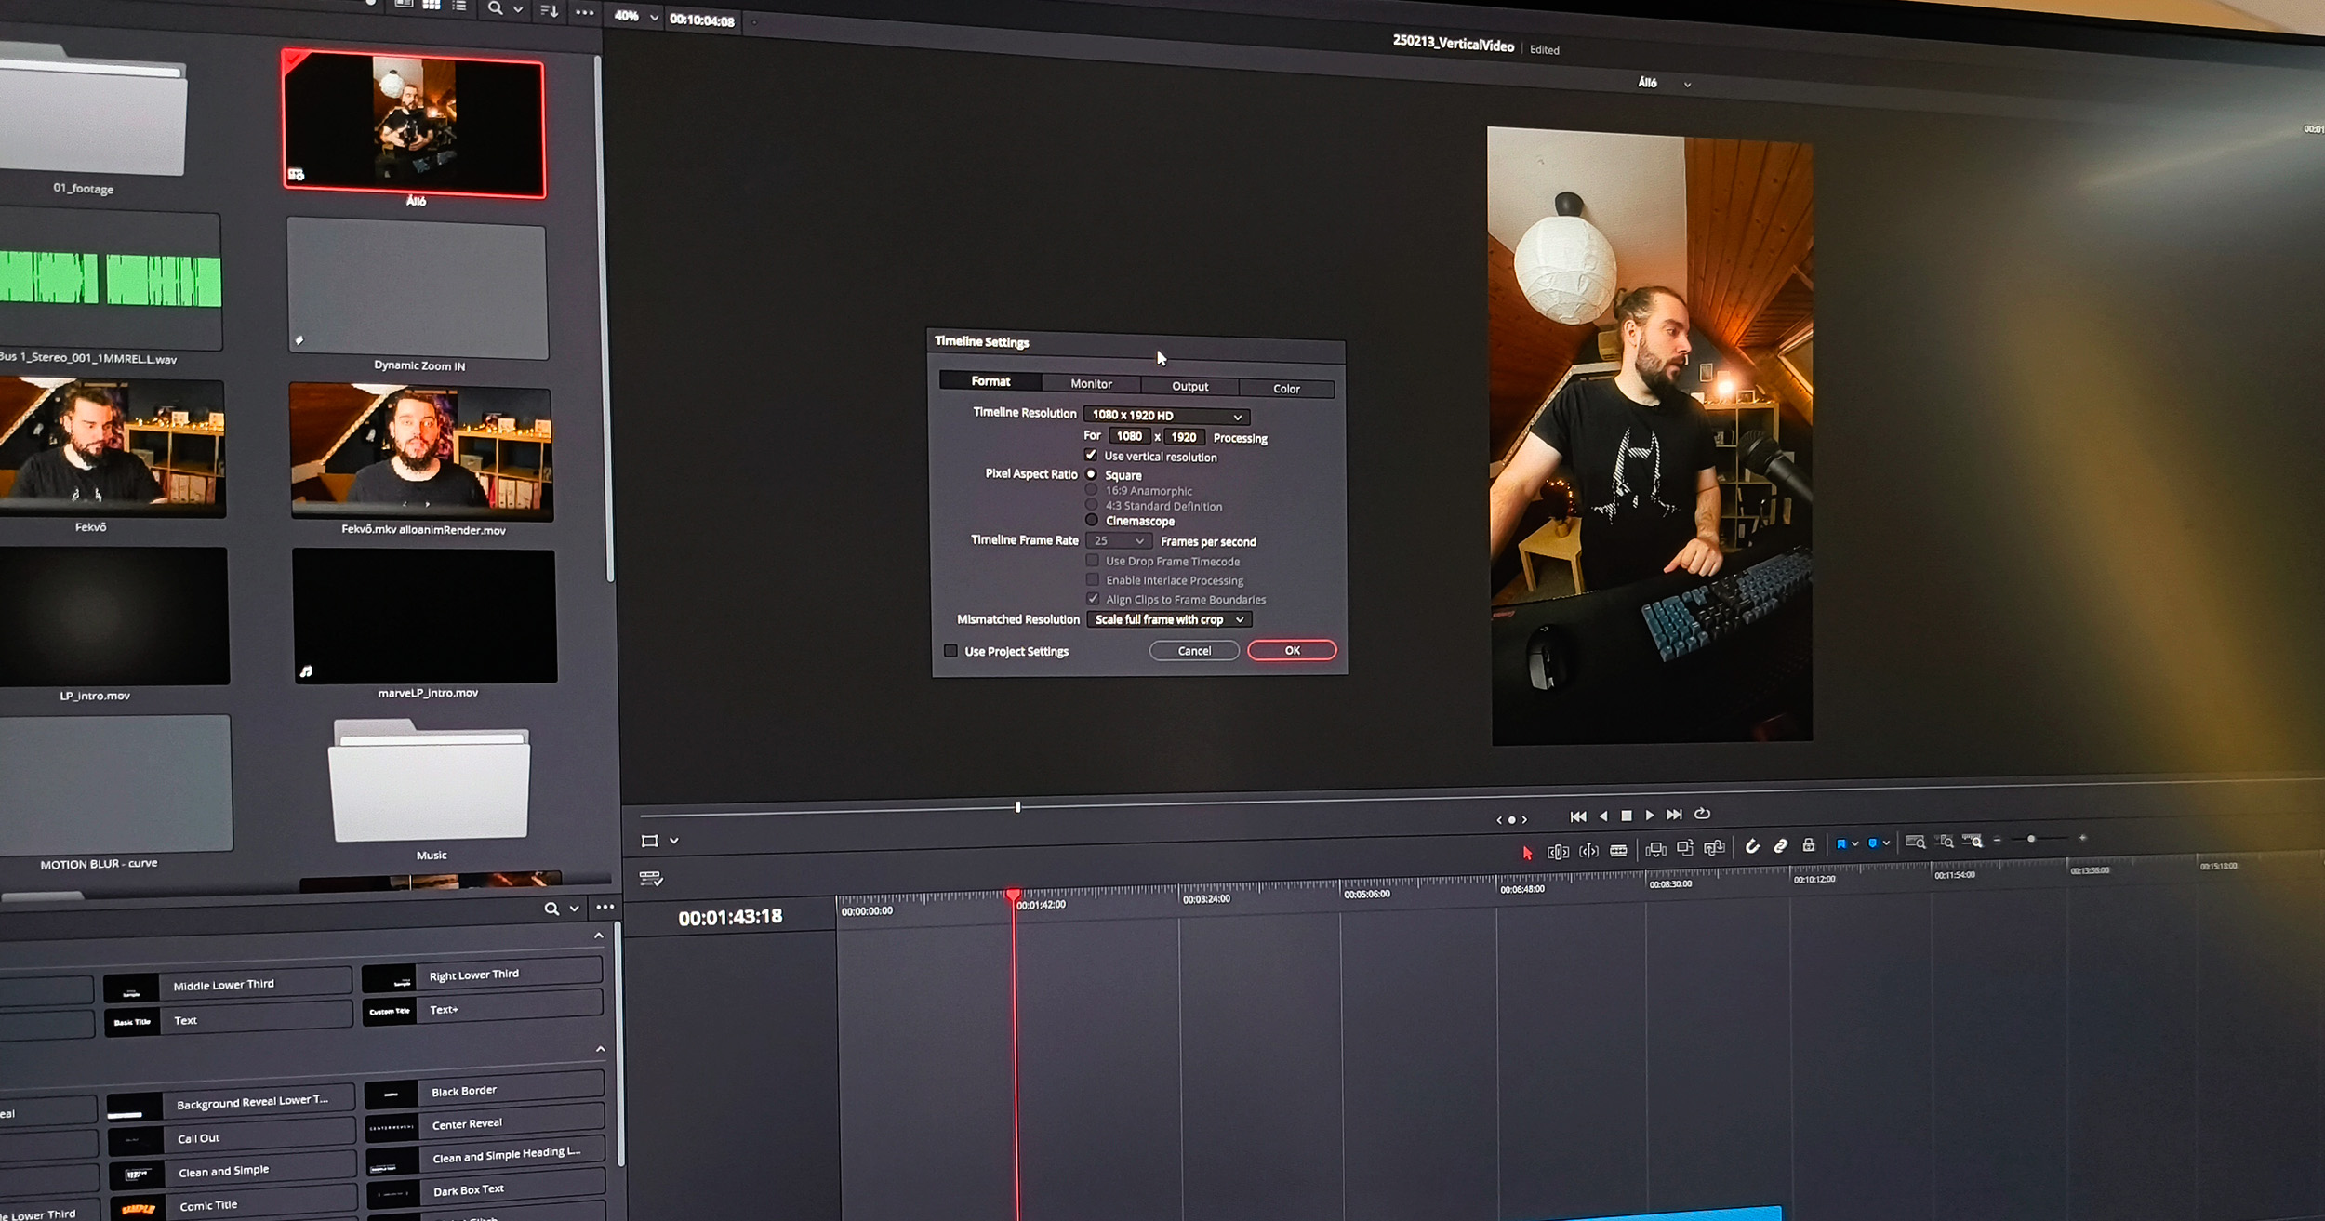Expand the Timeline Frame Rate dropdown
The height and width of the screenshot is (1221, 2325).
[1119, 540]
